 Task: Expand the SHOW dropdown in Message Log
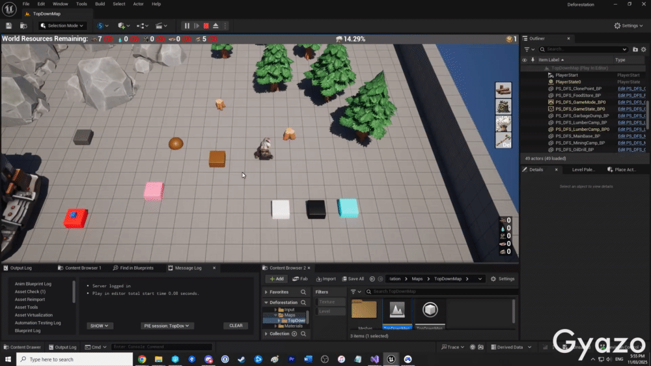click(x=100, y=326)
